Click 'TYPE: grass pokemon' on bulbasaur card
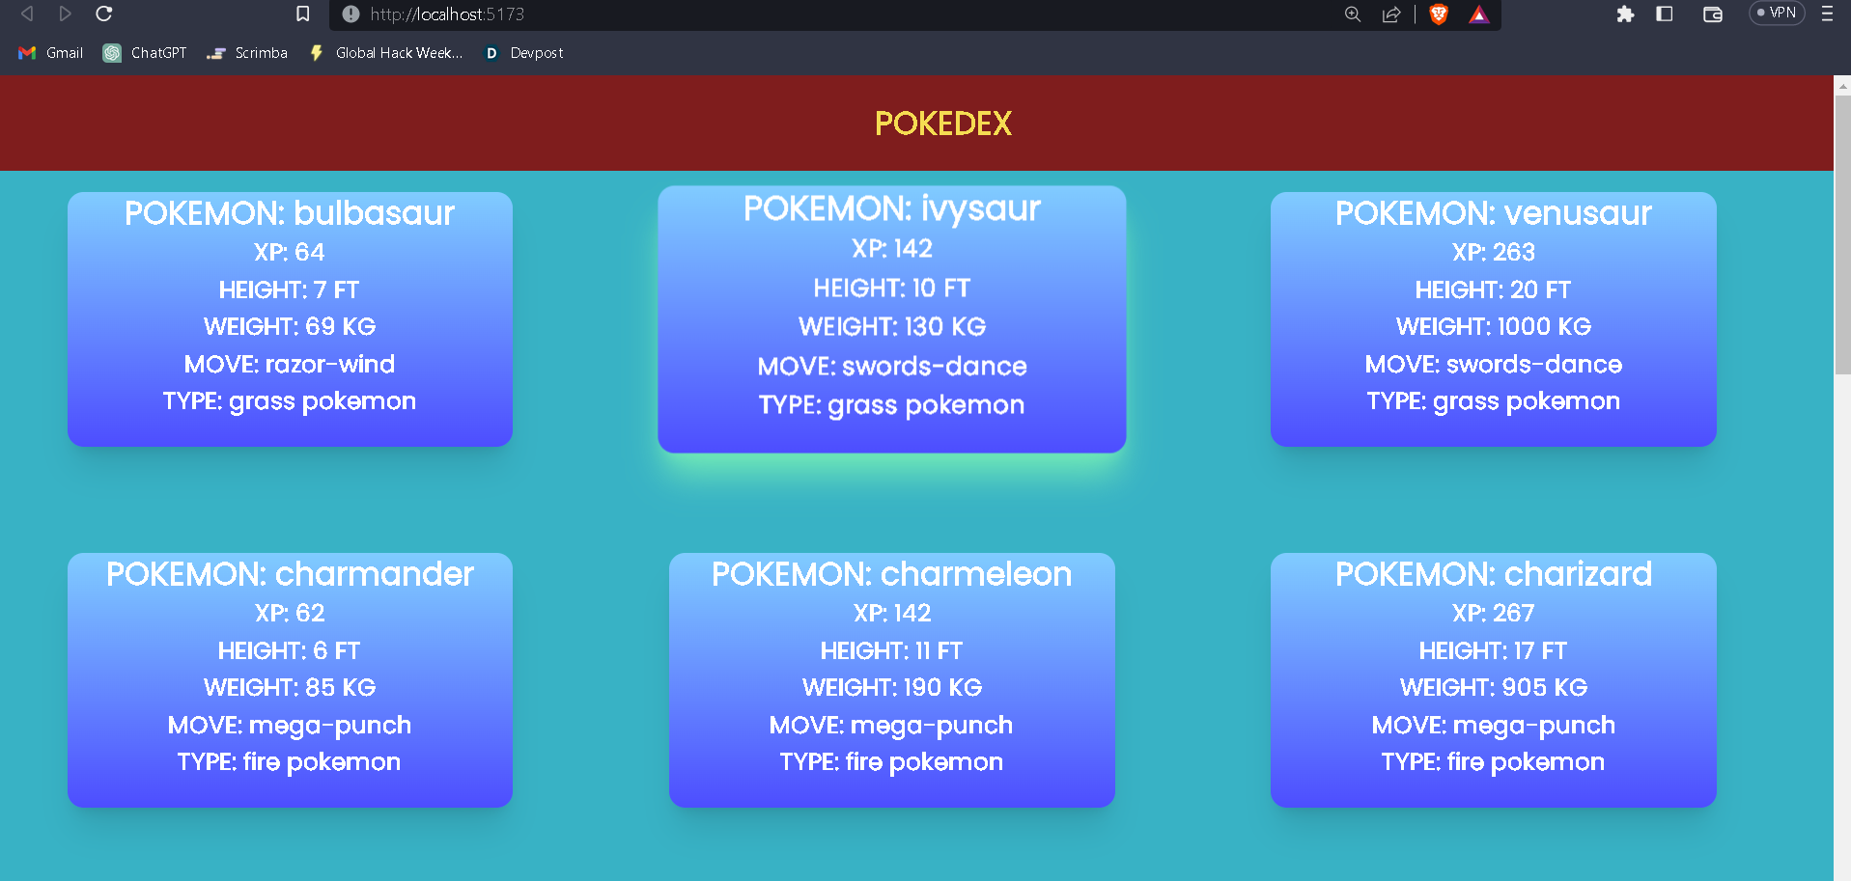The image size is (1851, 881). (x=290, y=401)
